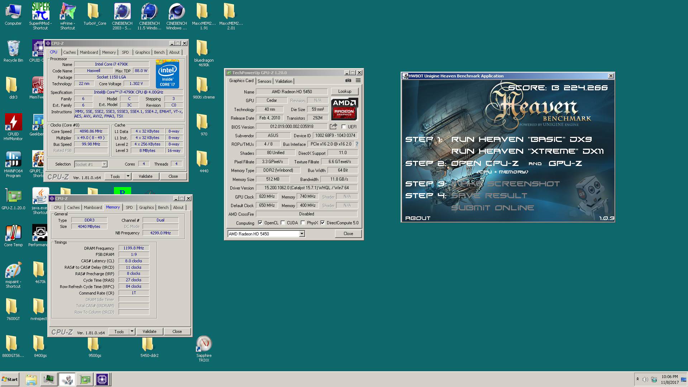Launch SuperPiMod shortcut on desktop
This screenshot has height=387, width=688.
tap(40, 16)
